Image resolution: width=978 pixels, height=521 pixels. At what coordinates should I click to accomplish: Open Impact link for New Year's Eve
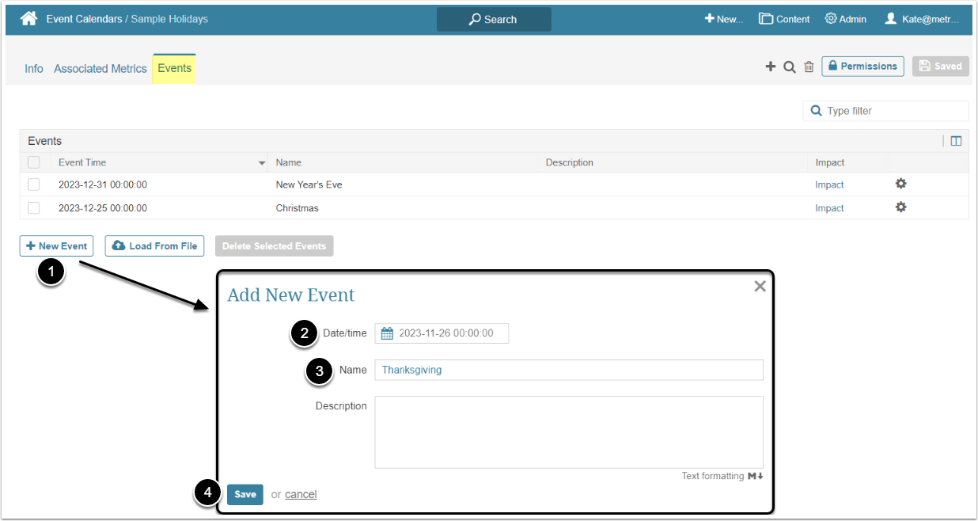pos(829,184)
